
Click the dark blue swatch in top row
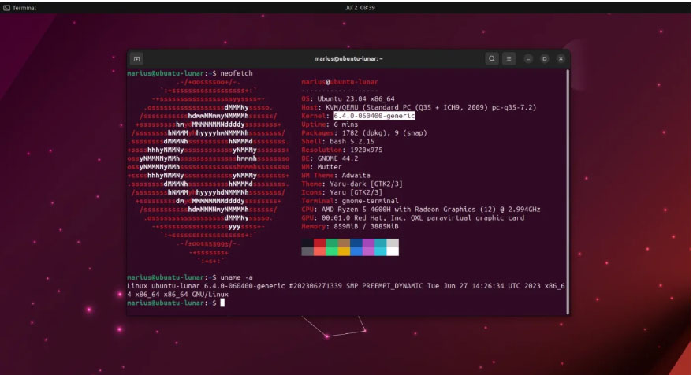click(356, 243)
